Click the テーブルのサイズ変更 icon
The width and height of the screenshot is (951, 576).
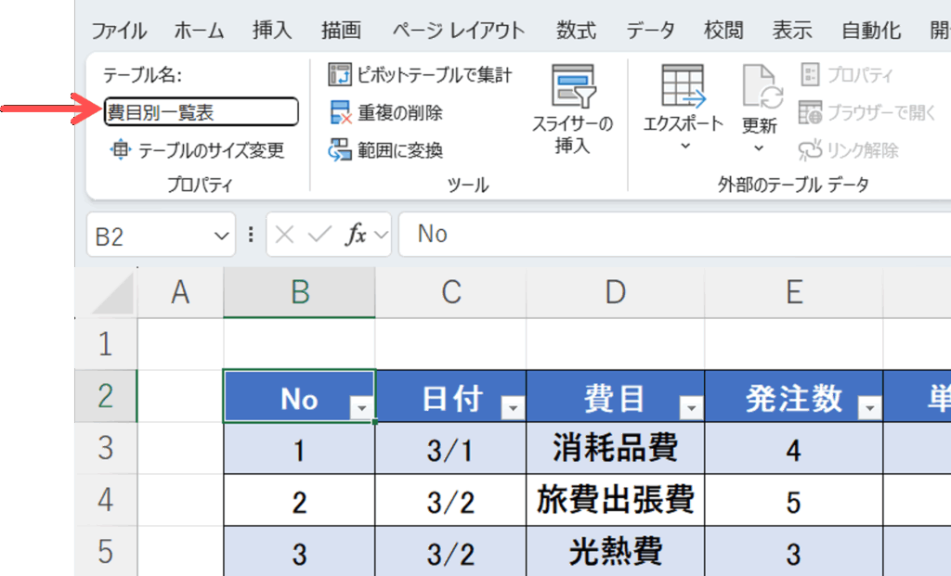pyautogui.click(x=121, y=150)
